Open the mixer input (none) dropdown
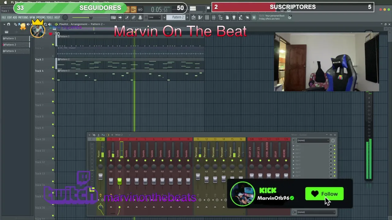Image resolution: width=392 pixels, height=220 pixels. coord(313,140)
